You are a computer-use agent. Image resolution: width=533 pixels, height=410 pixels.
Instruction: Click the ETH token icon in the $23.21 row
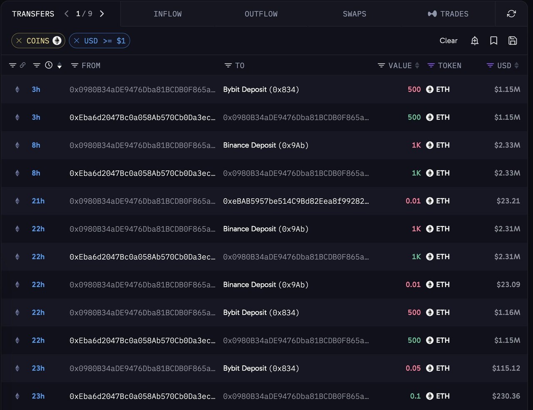click(x=430, y=201)
